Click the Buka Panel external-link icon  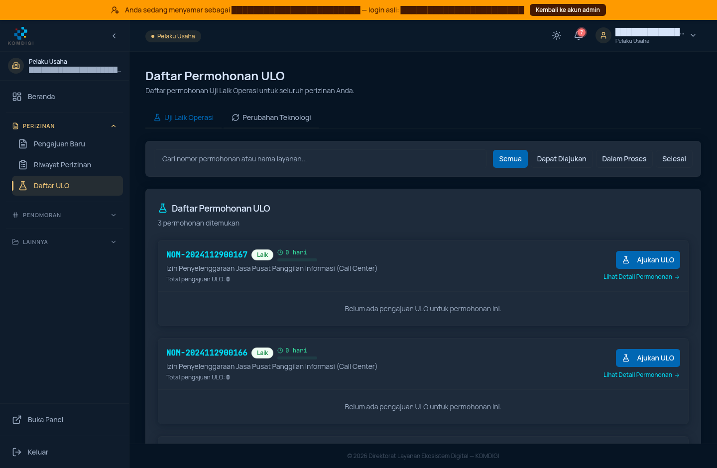17,420
